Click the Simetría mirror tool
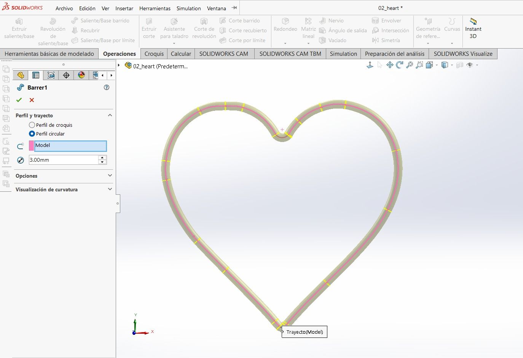This screenshot has width=523, height=358. coord(386,40)
